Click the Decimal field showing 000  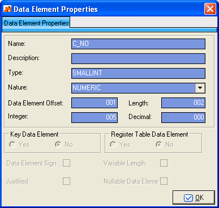183,117
